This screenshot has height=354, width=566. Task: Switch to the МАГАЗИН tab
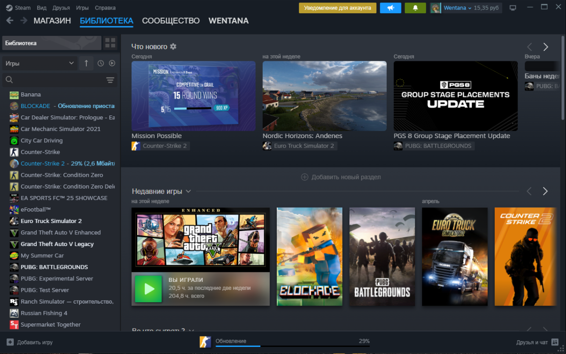pos(52,21)
